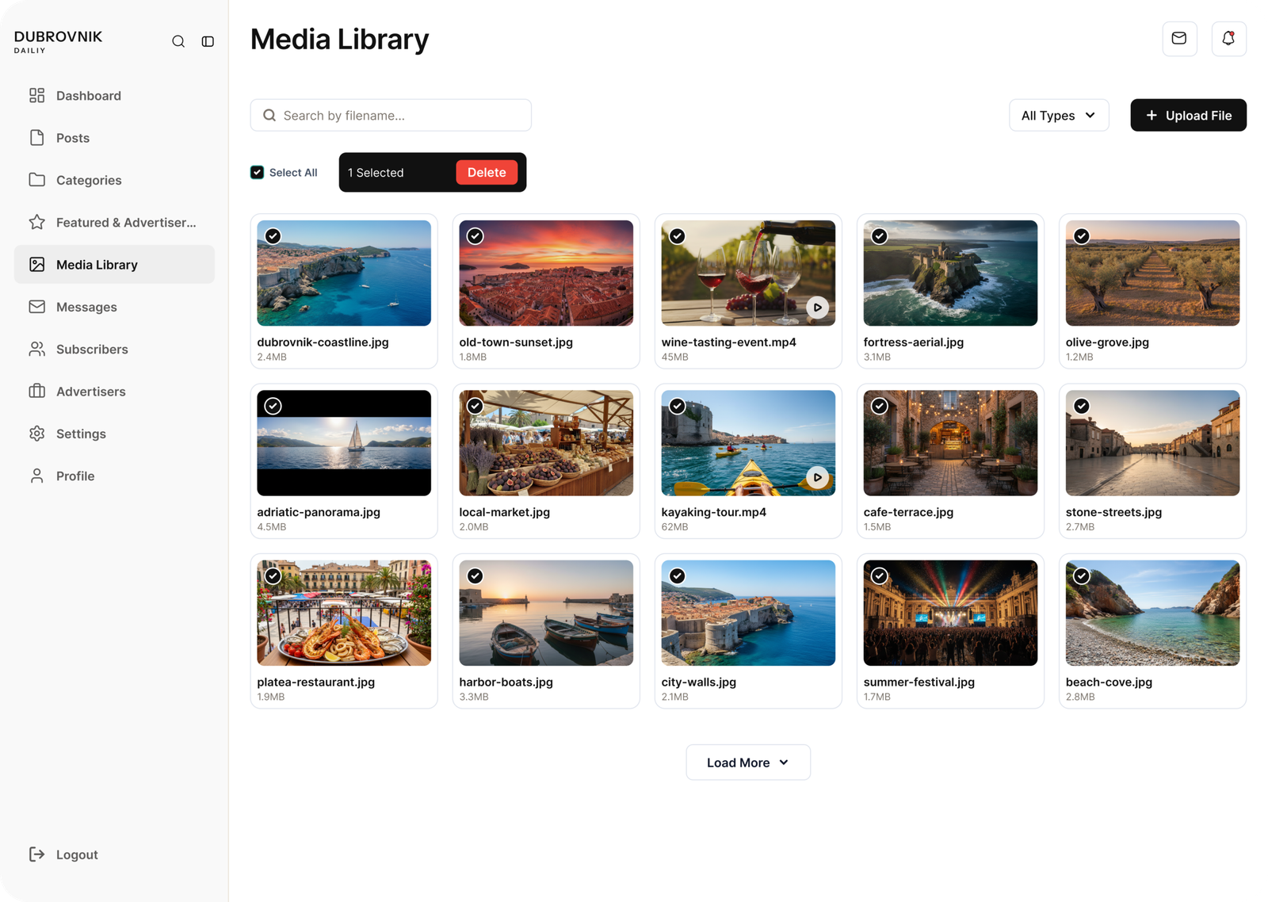Focus the Search by filename field
Screen dimensions: 1268x902
coord(391,116)
